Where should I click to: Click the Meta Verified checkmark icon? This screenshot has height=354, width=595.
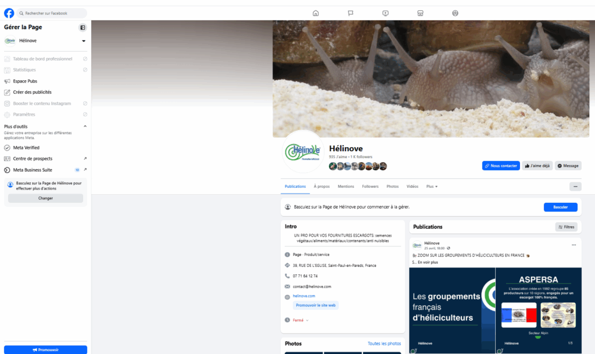pos(7,148)
